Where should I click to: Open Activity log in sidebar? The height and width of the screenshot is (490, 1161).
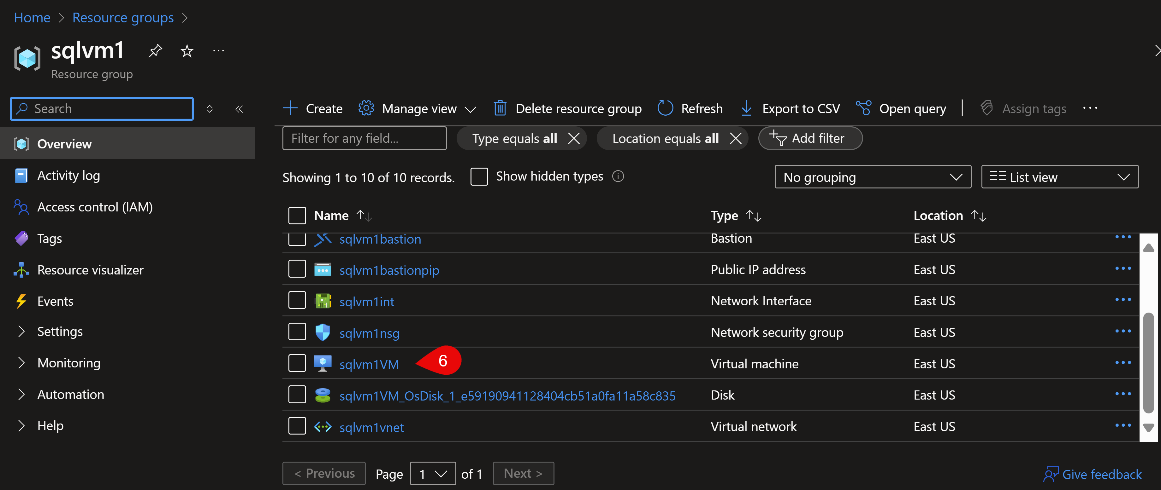tap(68, 176)
